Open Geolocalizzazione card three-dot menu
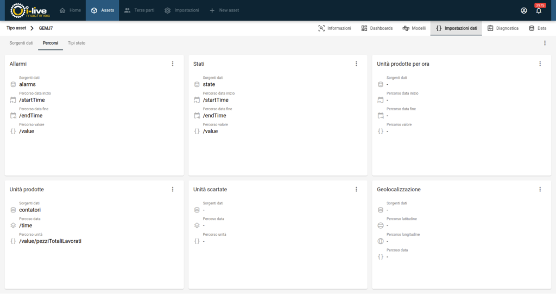This screenshot has width=556, height=294. [540, 189]
